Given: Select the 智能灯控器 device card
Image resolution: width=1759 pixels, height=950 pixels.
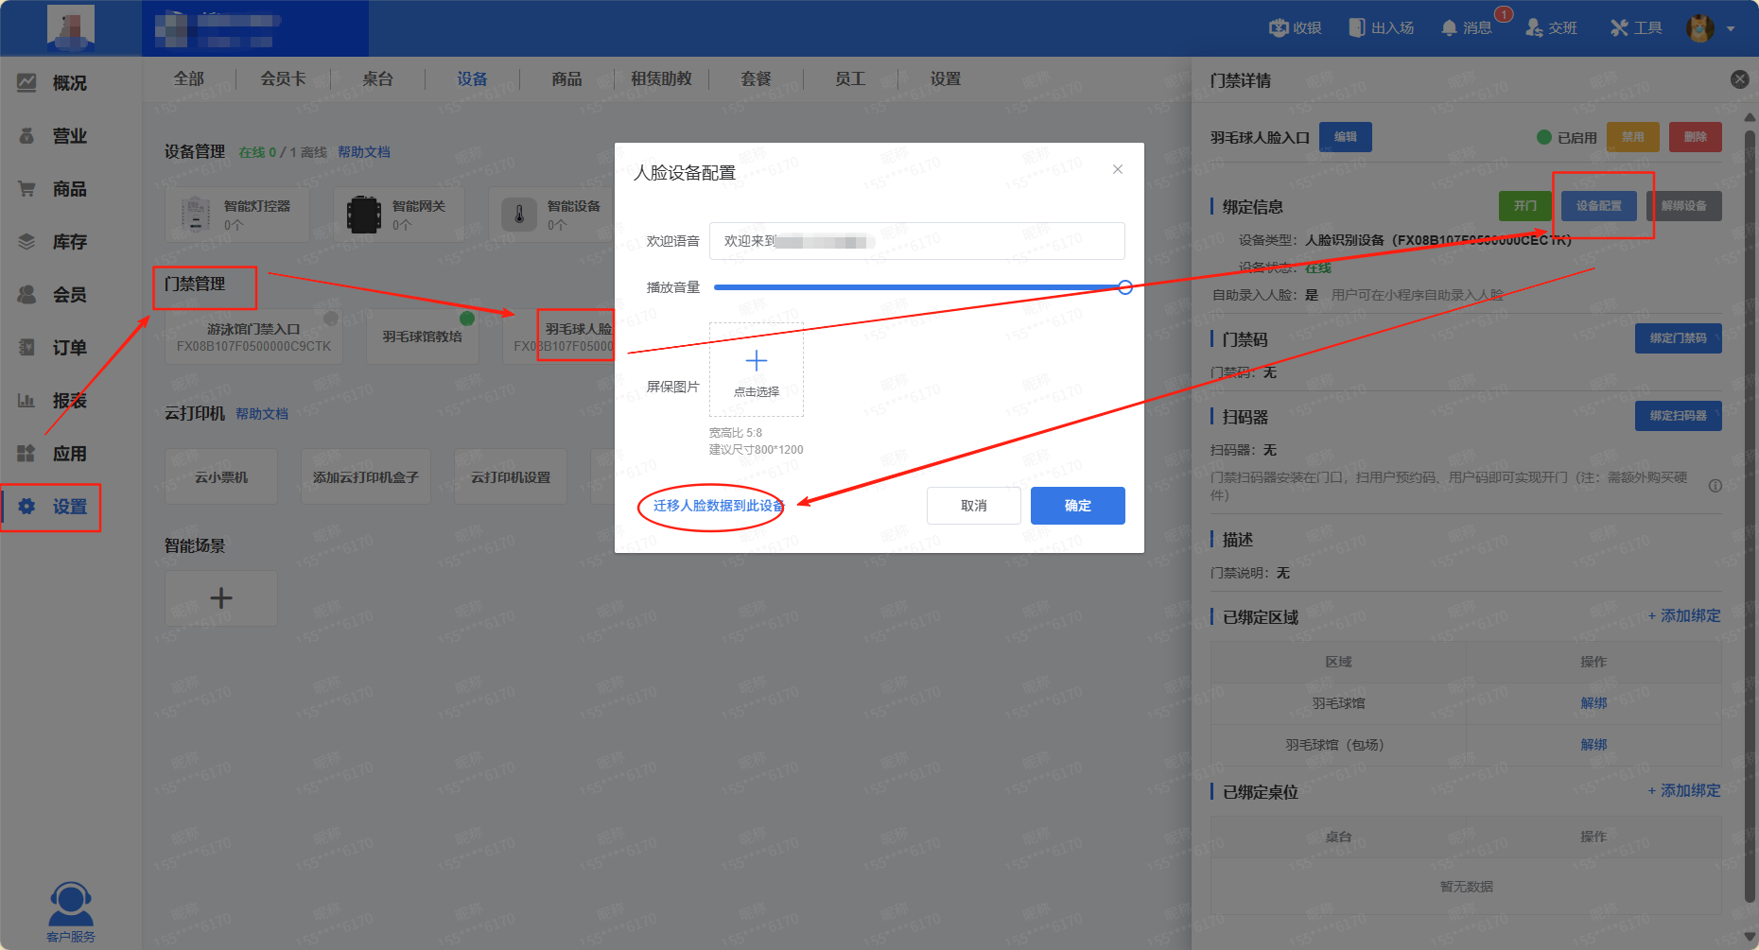Looking at the screenshot, I should tap(237, 215).
